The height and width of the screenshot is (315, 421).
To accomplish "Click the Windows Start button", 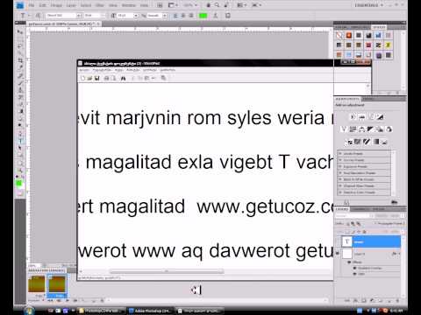I will point(30,311).
